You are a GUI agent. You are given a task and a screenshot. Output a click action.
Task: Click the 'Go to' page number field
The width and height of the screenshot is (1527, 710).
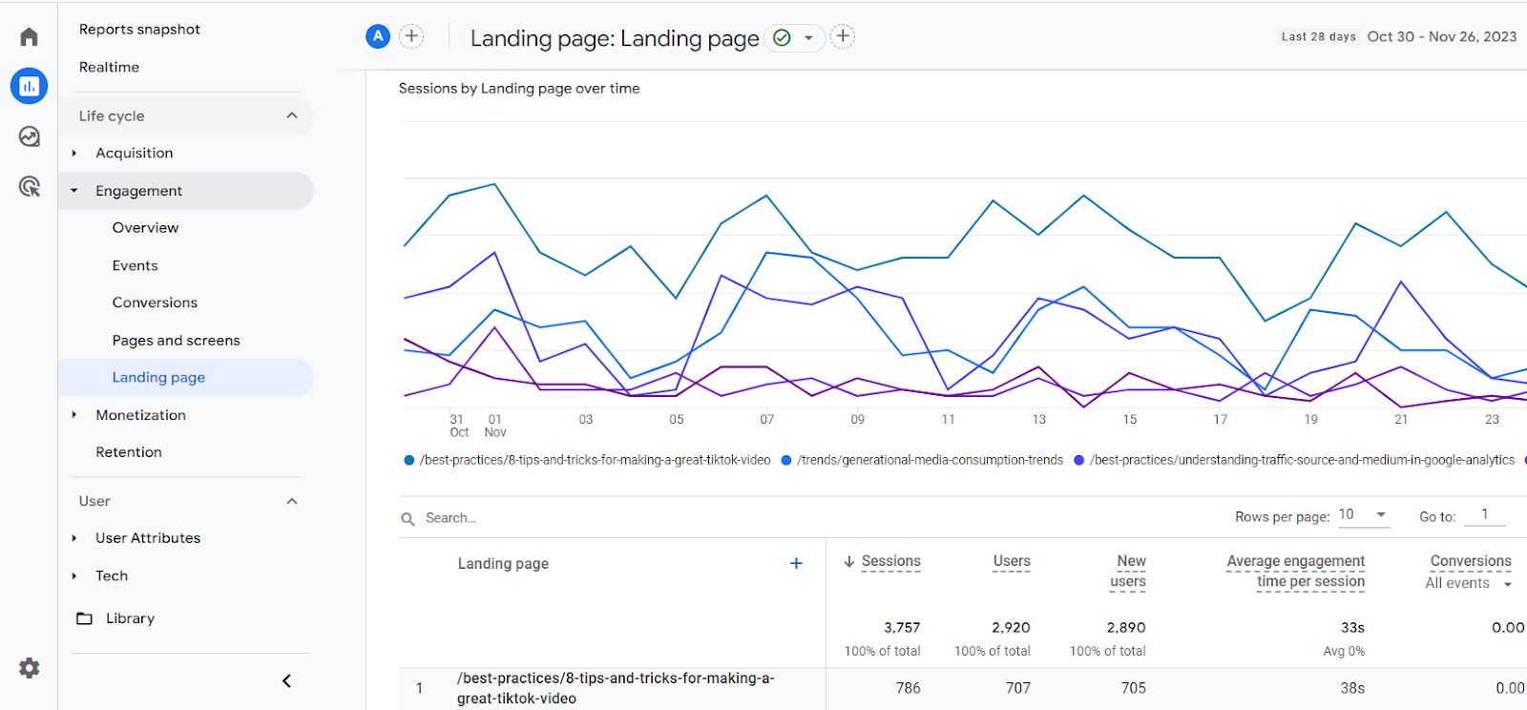pyautogui.click(x=1485, y=515)
